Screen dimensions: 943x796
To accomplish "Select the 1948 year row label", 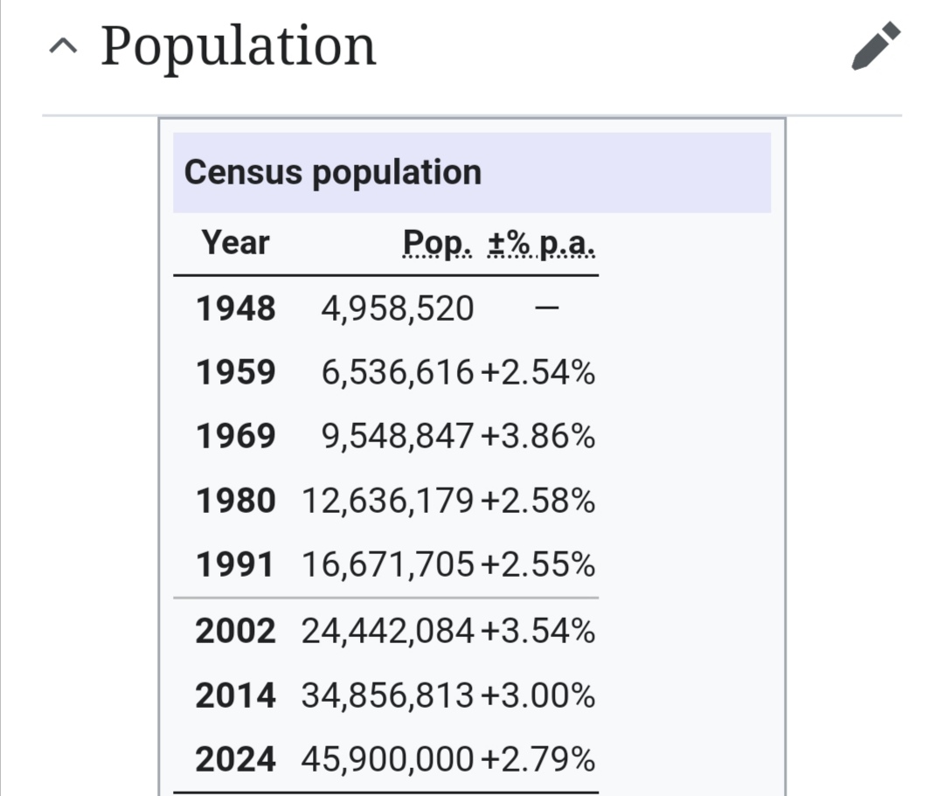I will coord(236,308).
